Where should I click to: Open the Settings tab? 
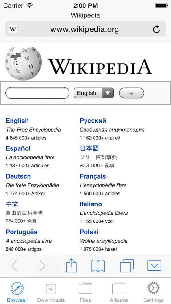153,292
